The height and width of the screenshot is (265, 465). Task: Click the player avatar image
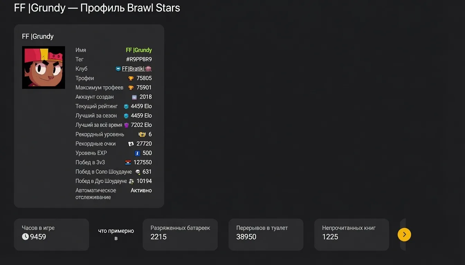[x=44, y=68]
